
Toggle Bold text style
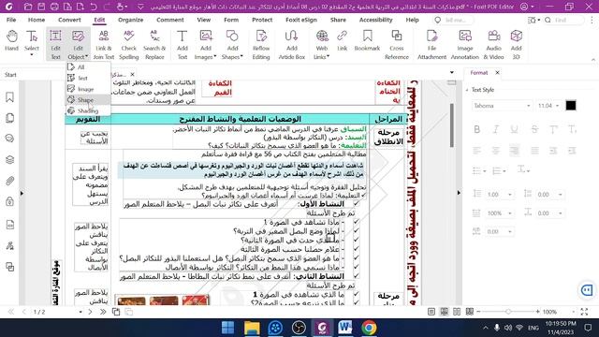pos(476,129)
